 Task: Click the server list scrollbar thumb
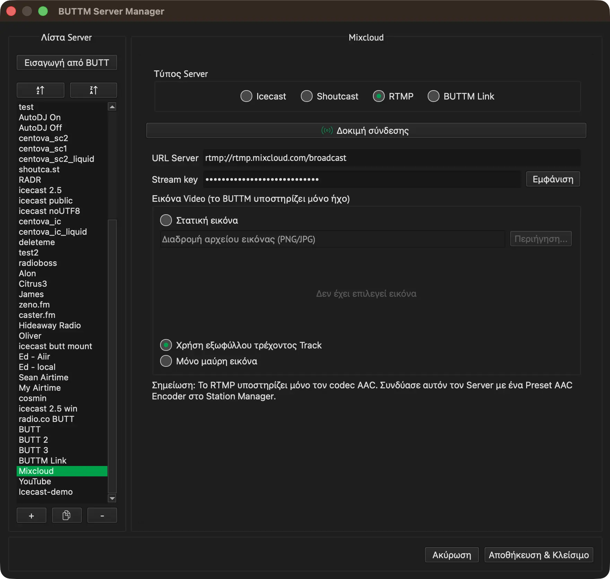pyautogui.click(x=112, y=356)
